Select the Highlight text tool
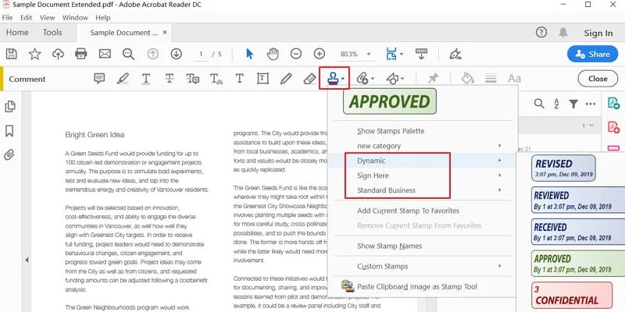This screenshot has width=625, height=312. pos(123,79)
